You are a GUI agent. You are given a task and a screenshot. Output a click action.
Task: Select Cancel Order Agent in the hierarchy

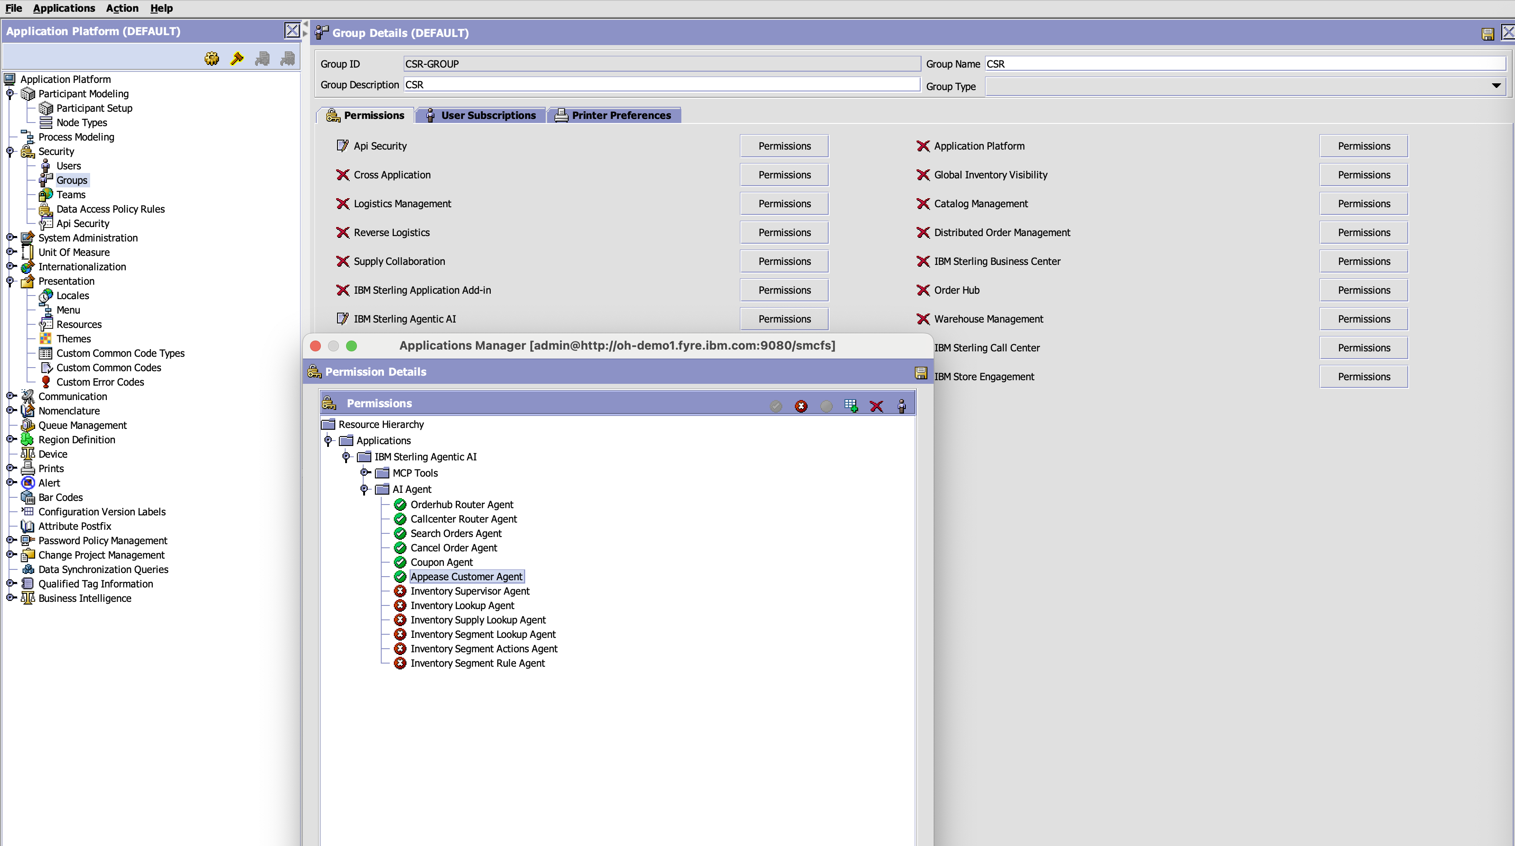453,548
